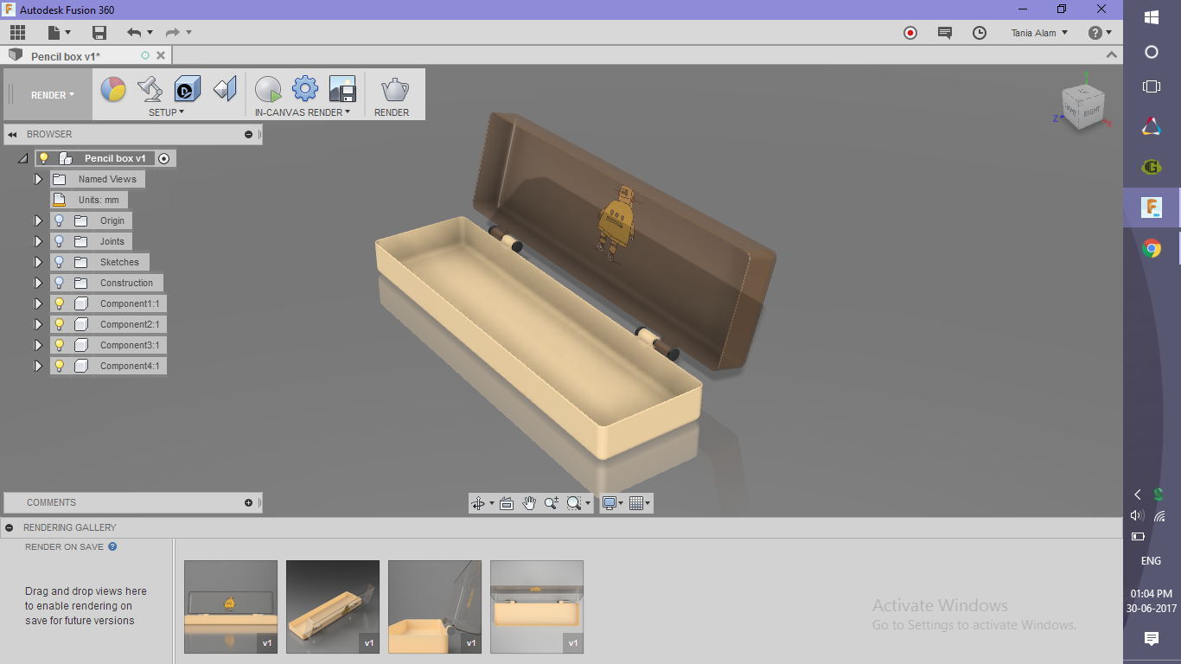The height and width of the screenshot is (664, 1181).
Task: Open IN-CANVAS RENDER dropdown menu
Action: (303, 112)
